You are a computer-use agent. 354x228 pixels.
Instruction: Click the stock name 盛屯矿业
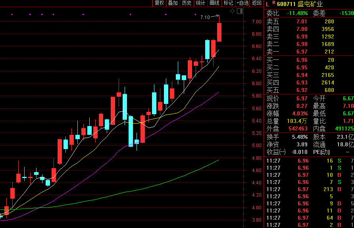(x=311, y=4)
